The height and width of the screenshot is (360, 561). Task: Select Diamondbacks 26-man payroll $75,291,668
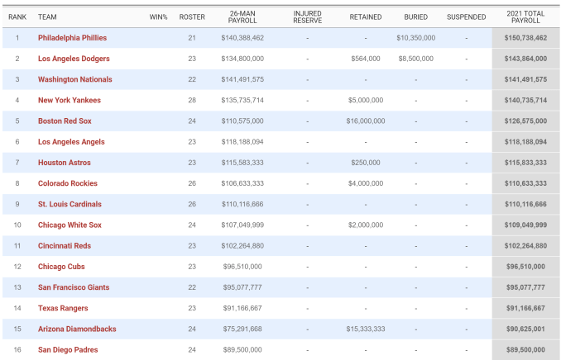click(x=242, y=329)
